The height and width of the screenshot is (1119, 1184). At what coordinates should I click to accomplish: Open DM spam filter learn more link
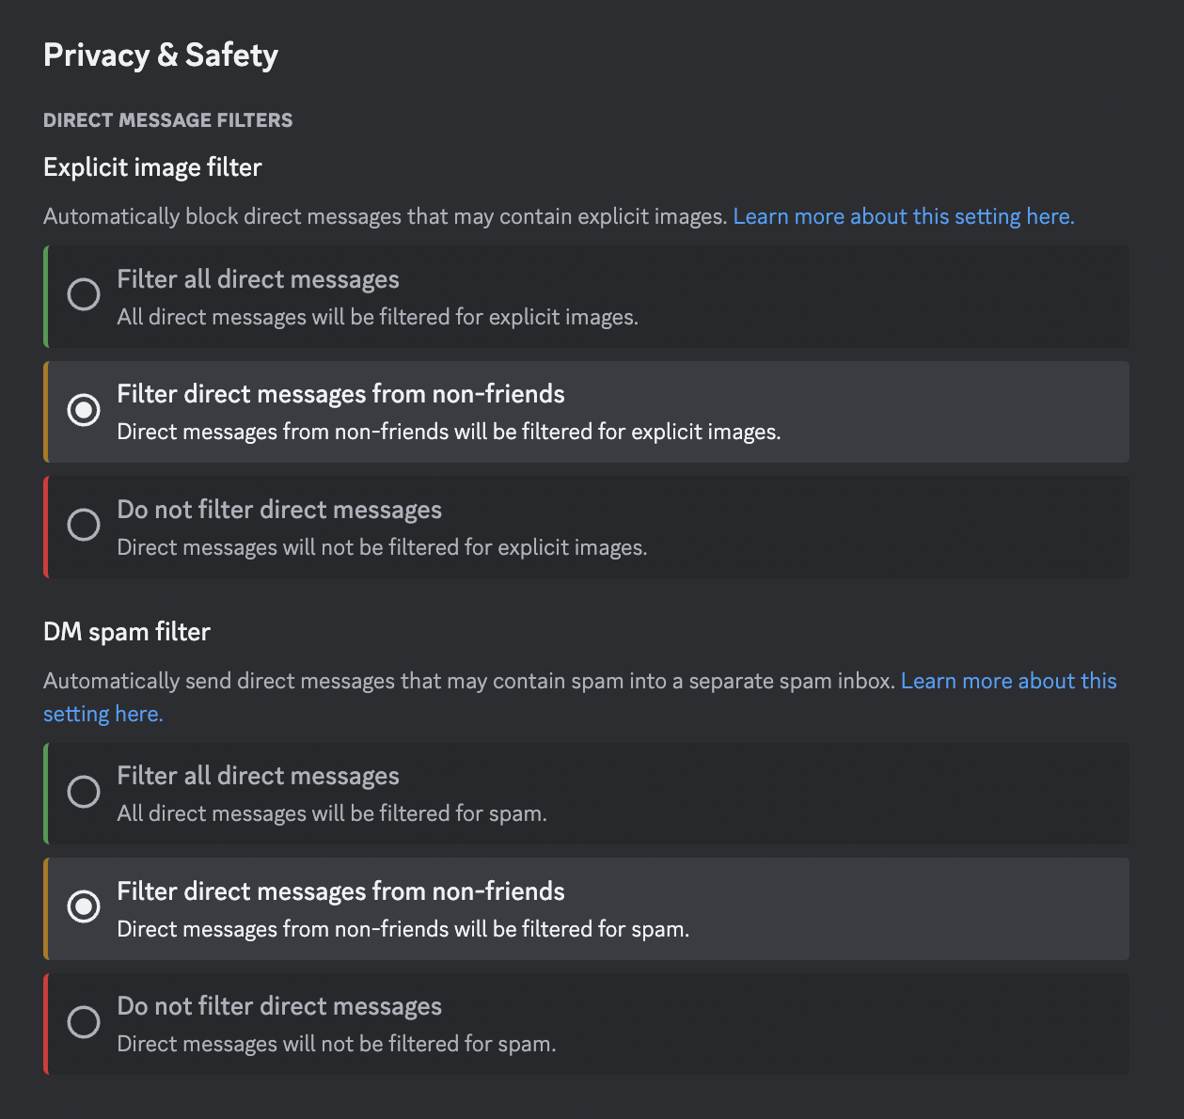1009,680
